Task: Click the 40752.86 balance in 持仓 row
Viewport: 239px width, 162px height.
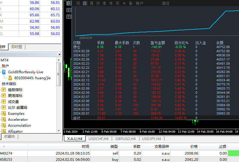Action: pos(223,47)
